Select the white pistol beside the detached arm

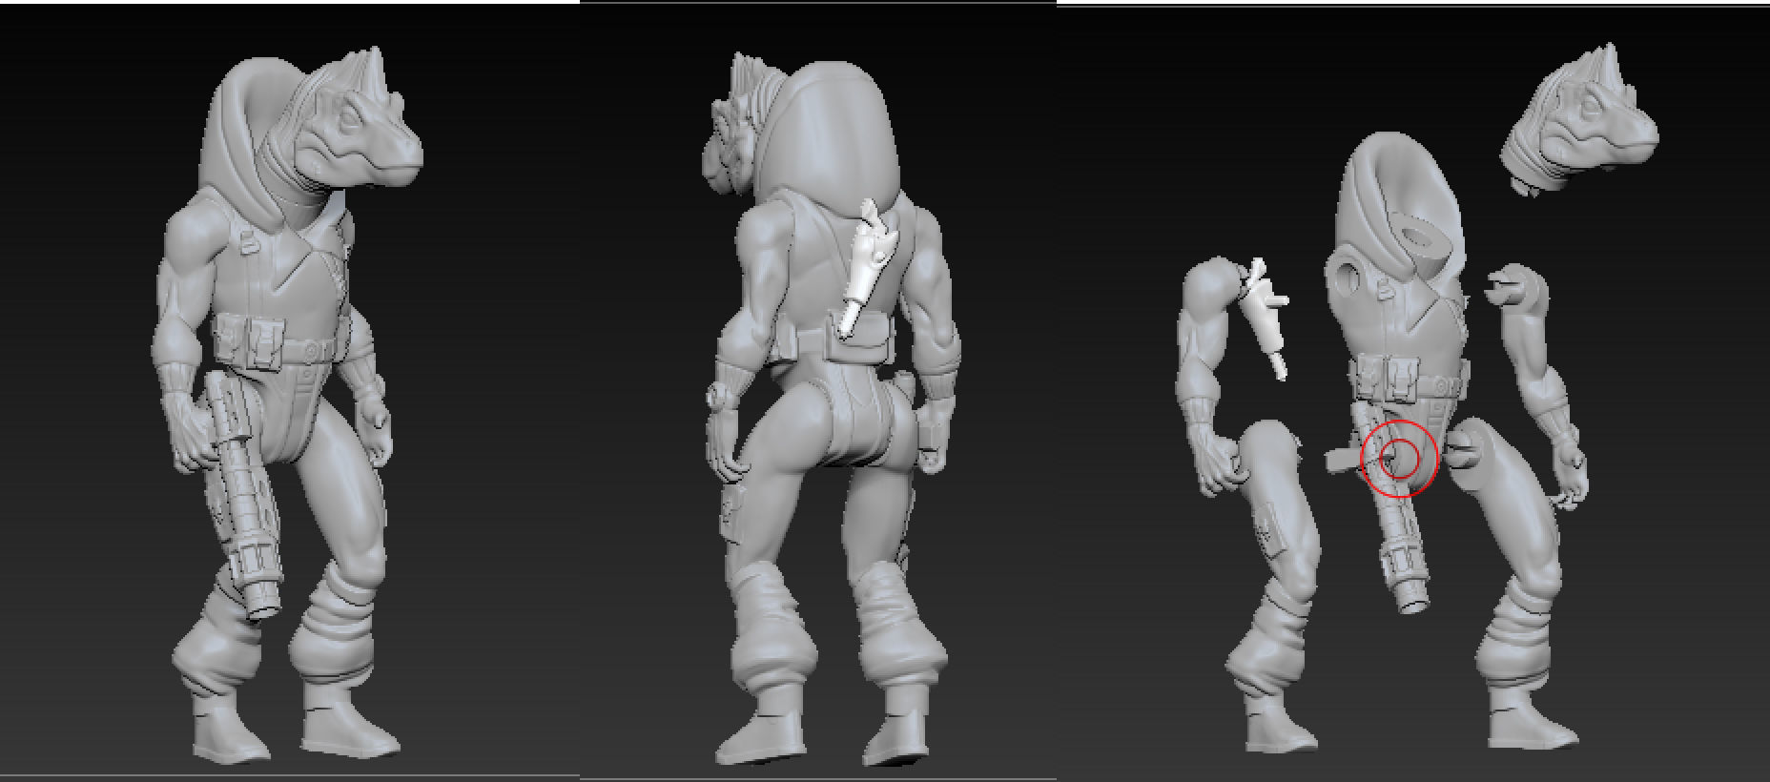click(x=1266, y=319)
